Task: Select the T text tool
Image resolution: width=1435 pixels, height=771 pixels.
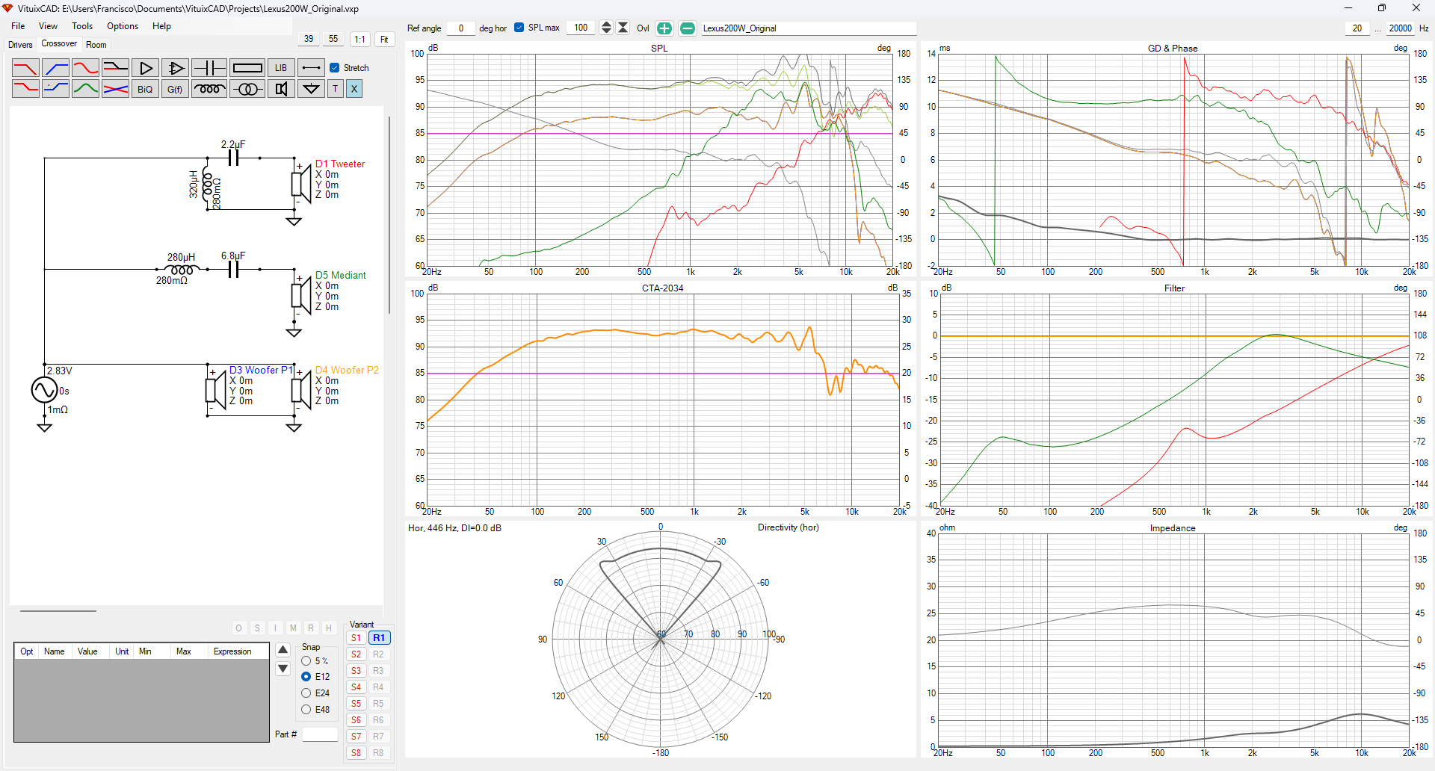Action: pos(336,89)
